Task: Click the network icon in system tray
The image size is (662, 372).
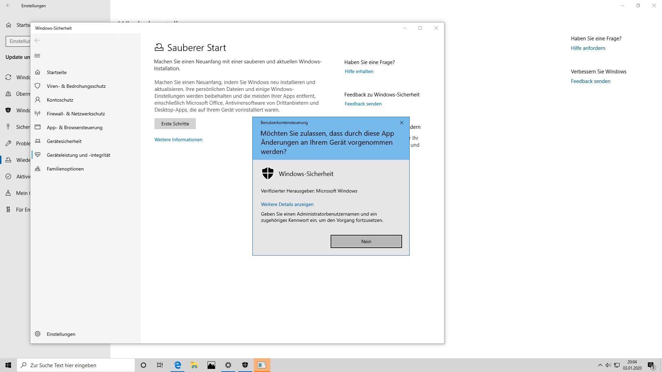Action: point(617,365)
